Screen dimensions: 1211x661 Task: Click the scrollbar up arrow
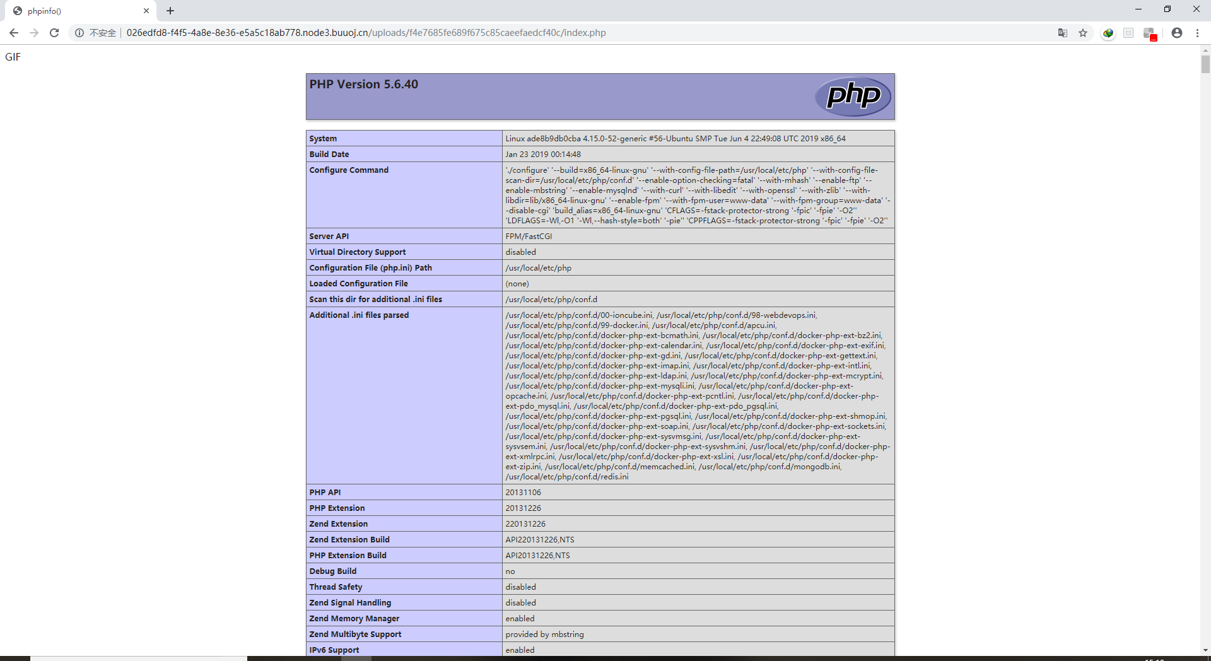tap(1205, 49)
